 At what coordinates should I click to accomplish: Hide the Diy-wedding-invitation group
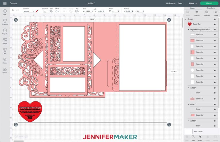pos(215,29)
